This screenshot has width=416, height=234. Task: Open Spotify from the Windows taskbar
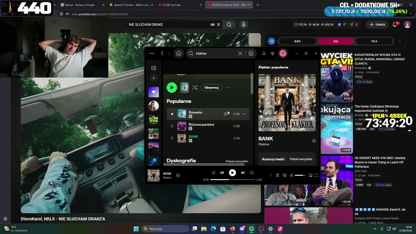point(252,229)
